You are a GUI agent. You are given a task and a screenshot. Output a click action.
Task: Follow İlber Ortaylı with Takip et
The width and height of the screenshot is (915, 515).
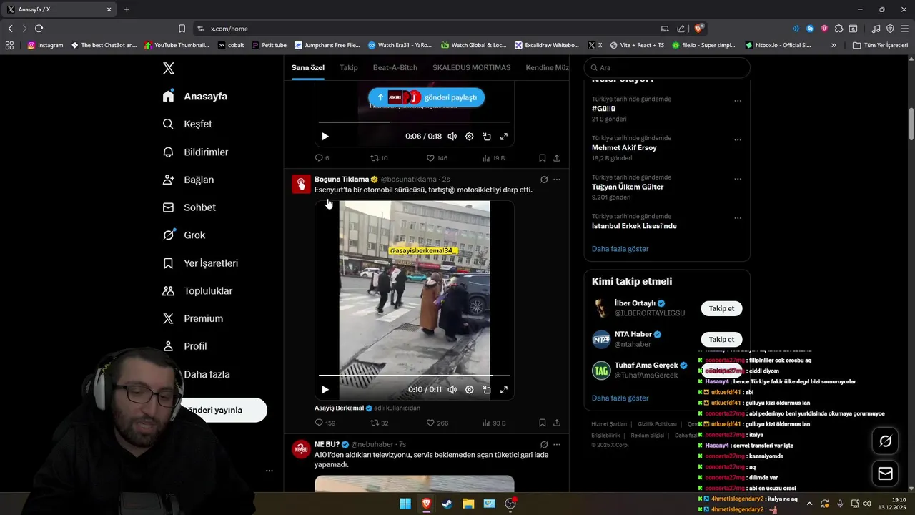[721, 308]
